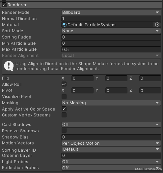
Task: Open the Sorting Layer ID dropdown
Action: coord(111,149)
